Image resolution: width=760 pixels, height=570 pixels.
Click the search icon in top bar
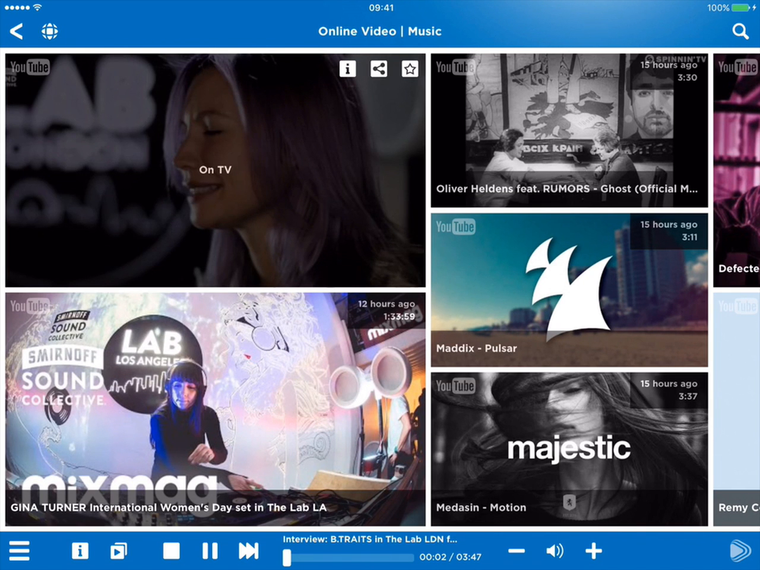click(740, 31)
